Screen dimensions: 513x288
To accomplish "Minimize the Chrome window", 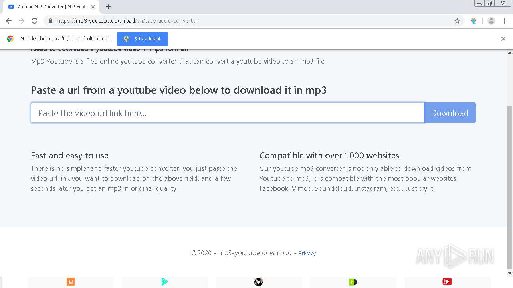I will [479, 3].
